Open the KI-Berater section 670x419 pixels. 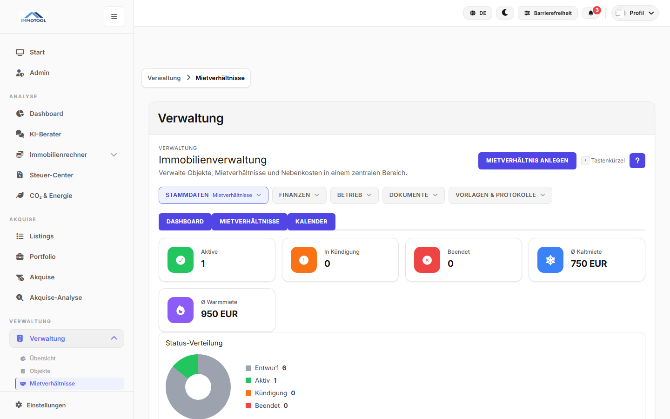[x=45, y=134]
